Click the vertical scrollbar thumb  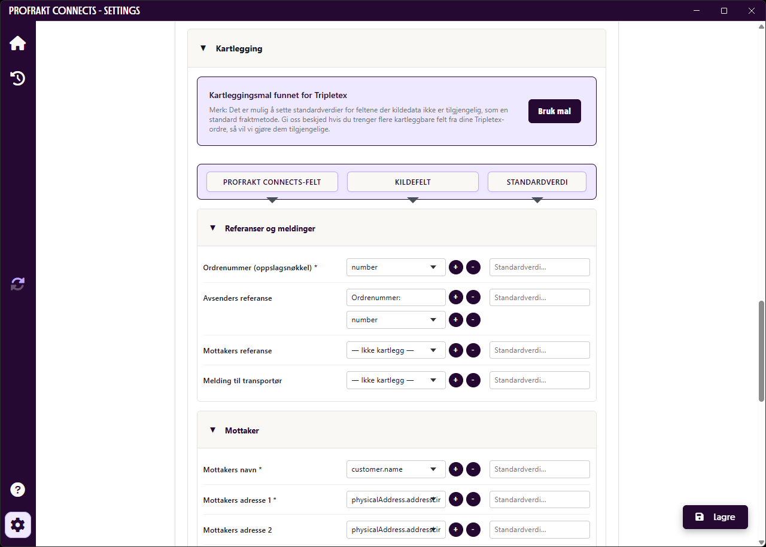click(761, 351)
